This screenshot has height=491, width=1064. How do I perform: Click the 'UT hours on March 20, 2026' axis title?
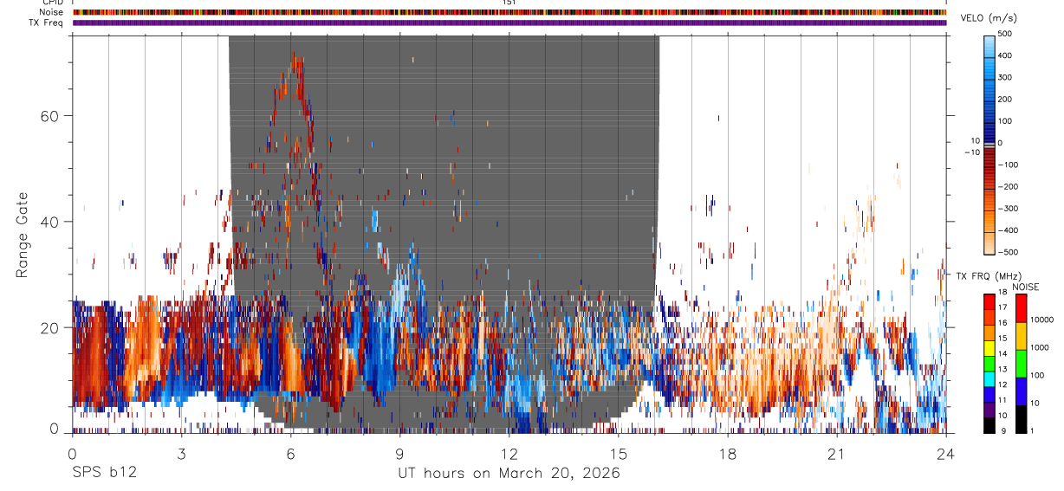click(509, 474)
